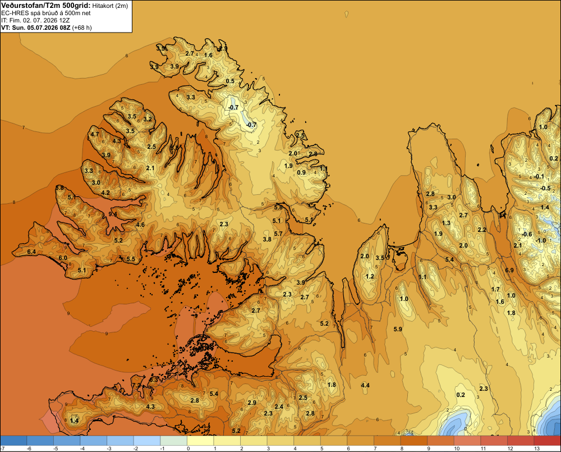Screen dimensions: 561x452
Task: Click the valid time 'VT: Sun. 05.07.2026 08Z (+68 h)'
Action: [47, 28]
